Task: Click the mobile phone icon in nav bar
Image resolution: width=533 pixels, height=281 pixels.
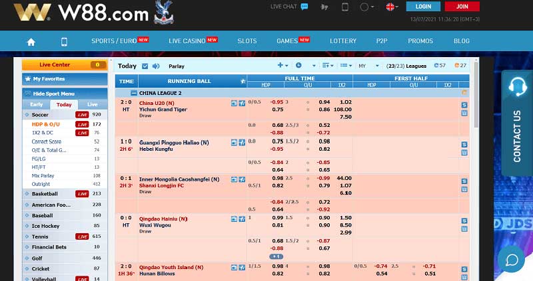Action: pyautogui.click(x=64, y=42)
